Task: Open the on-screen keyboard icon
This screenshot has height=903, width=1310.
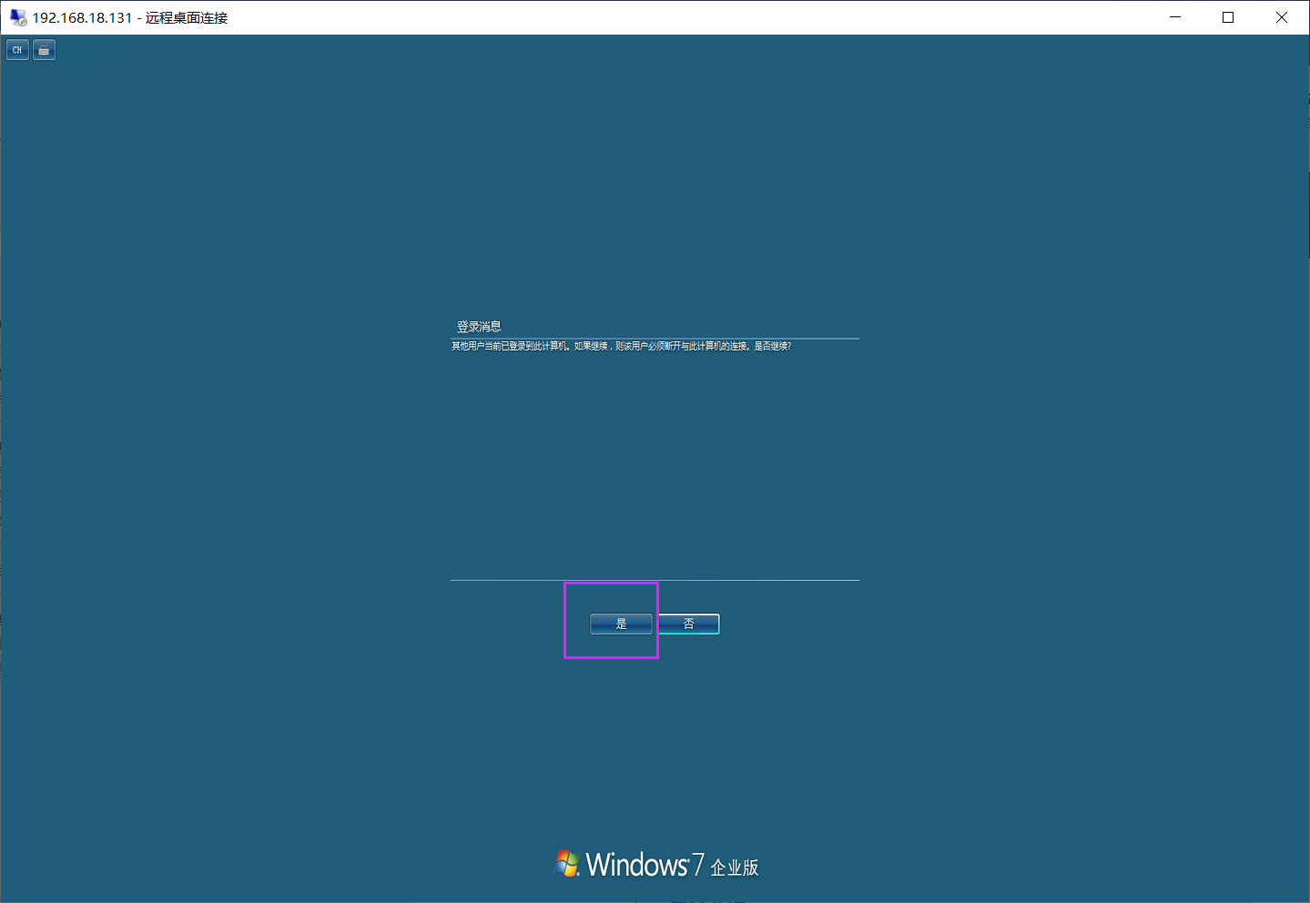Action: 44,50
